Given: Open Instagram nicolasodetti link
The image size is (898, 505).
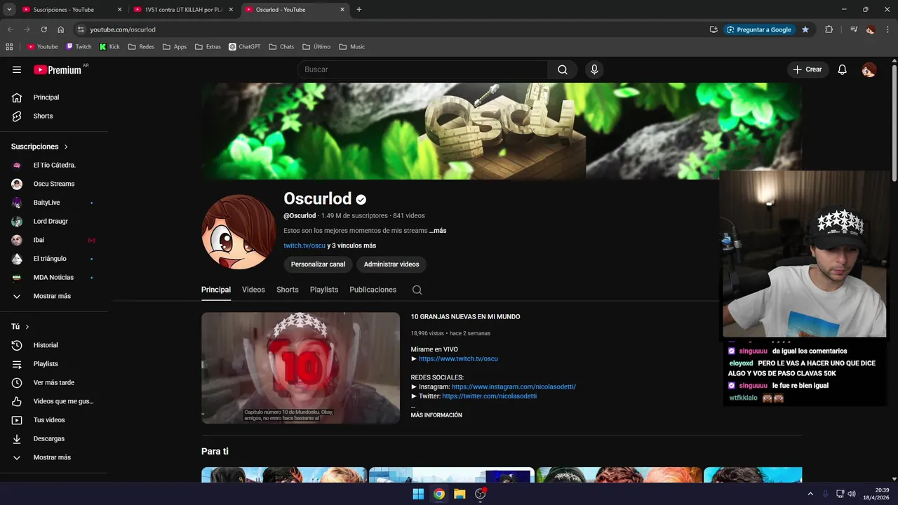Looking at the screenshot, I should [514, 386].
